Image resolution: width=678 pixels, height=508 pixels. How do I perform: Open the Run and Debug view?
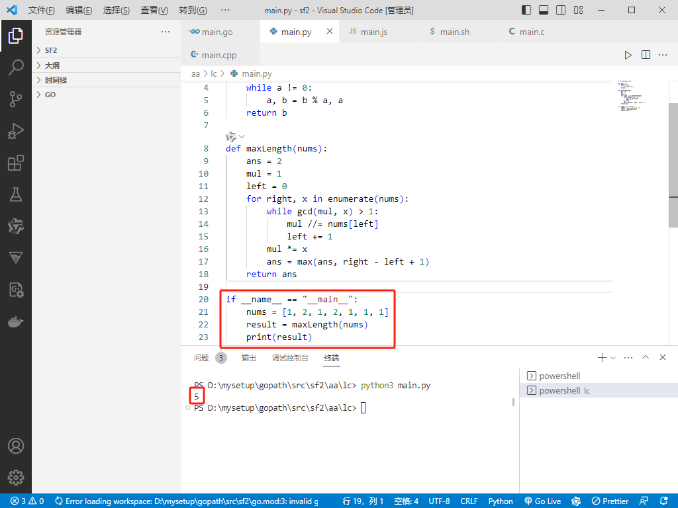click(x=16, y=131)
